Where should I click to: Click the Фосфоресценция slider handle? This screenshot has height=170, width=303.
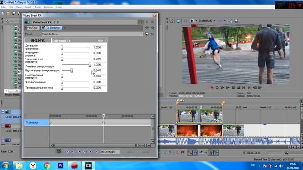tap(62, 82)
